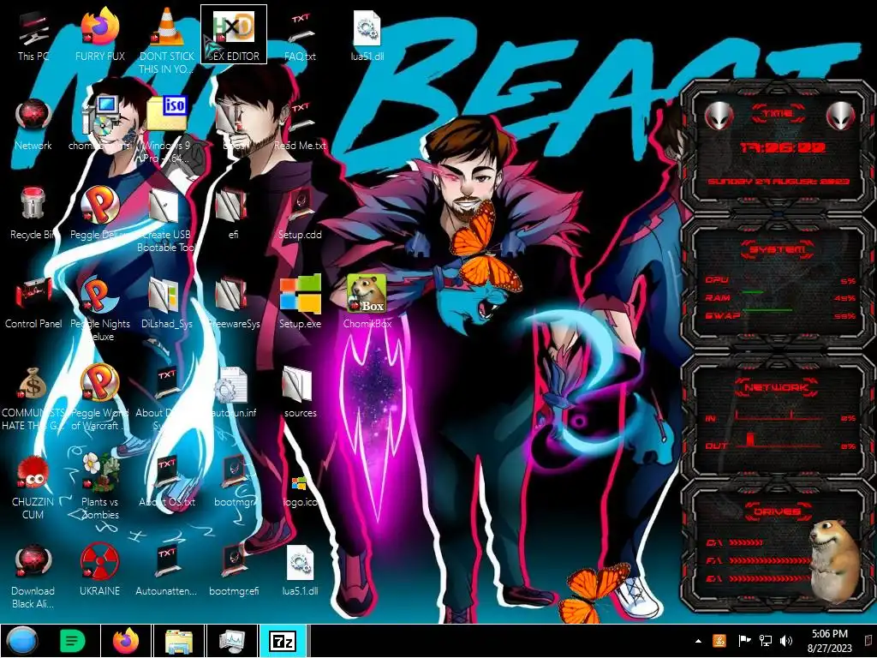This screenshot has height=658, width=877.
Task: Open Firefox from the taskbar
Action: point(126,641)
